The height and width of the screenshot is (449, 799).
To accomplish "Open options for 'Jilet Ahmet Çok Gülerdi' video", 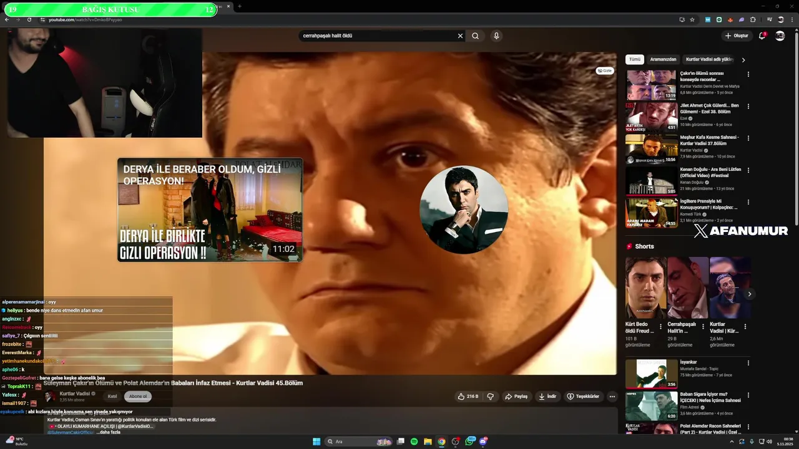I will [748, 106].
